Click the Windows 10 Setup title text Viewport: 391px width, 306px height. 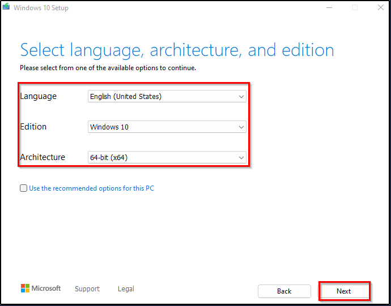(x=41, y=8)
